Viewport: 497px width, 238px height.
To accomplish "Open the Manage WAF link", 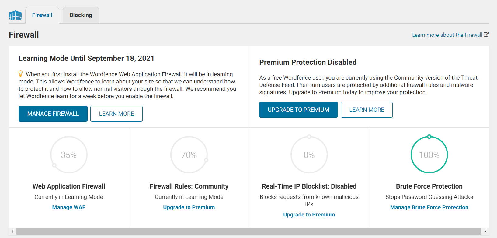I will click(69, 207).
